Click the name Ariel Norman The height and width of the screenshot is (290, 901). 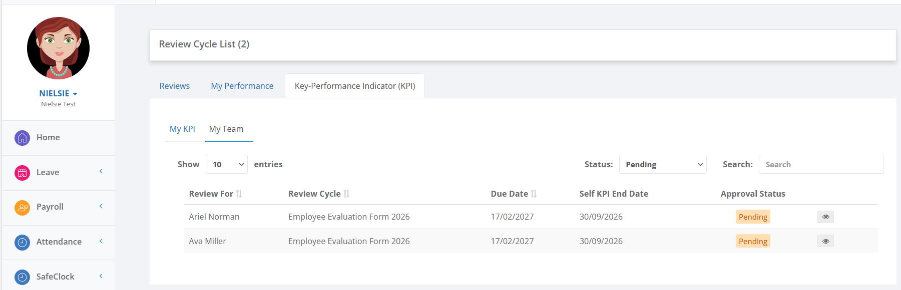point(214,217)
